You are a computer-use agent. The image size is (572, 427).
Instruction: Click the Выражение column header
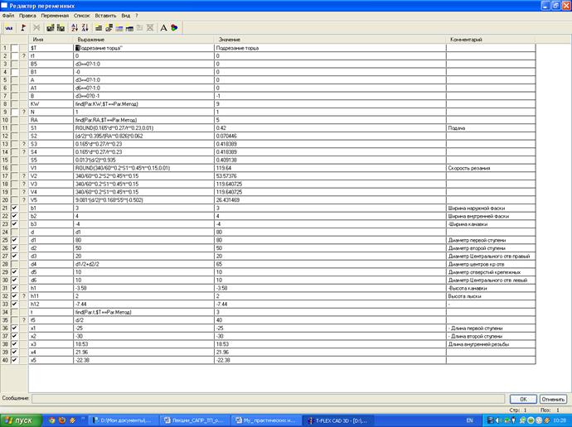143,40
